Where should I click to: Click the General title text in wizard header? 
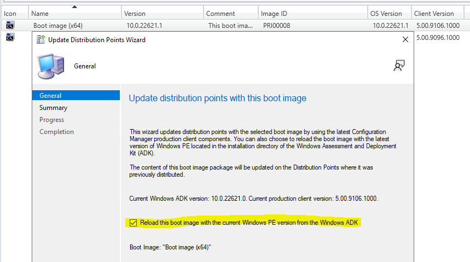click(85, 66)
